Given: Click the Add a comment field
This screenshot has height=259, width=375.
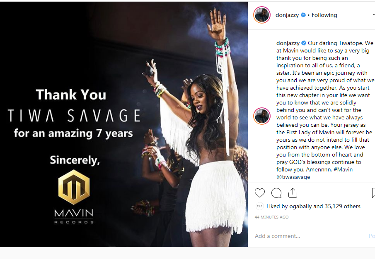Looking at the screenshot, I should coord(310,236).
